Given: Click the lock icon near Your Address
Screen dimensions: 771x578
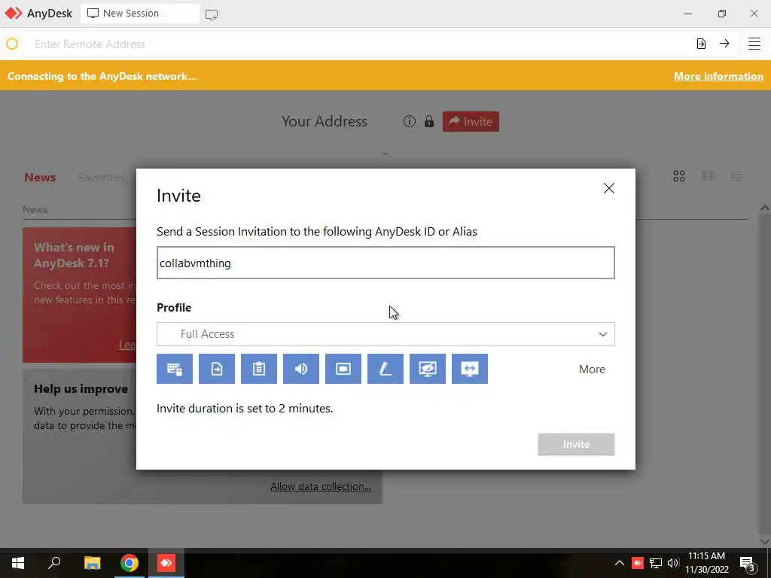Looking at the screenshot, I should 429,121.
